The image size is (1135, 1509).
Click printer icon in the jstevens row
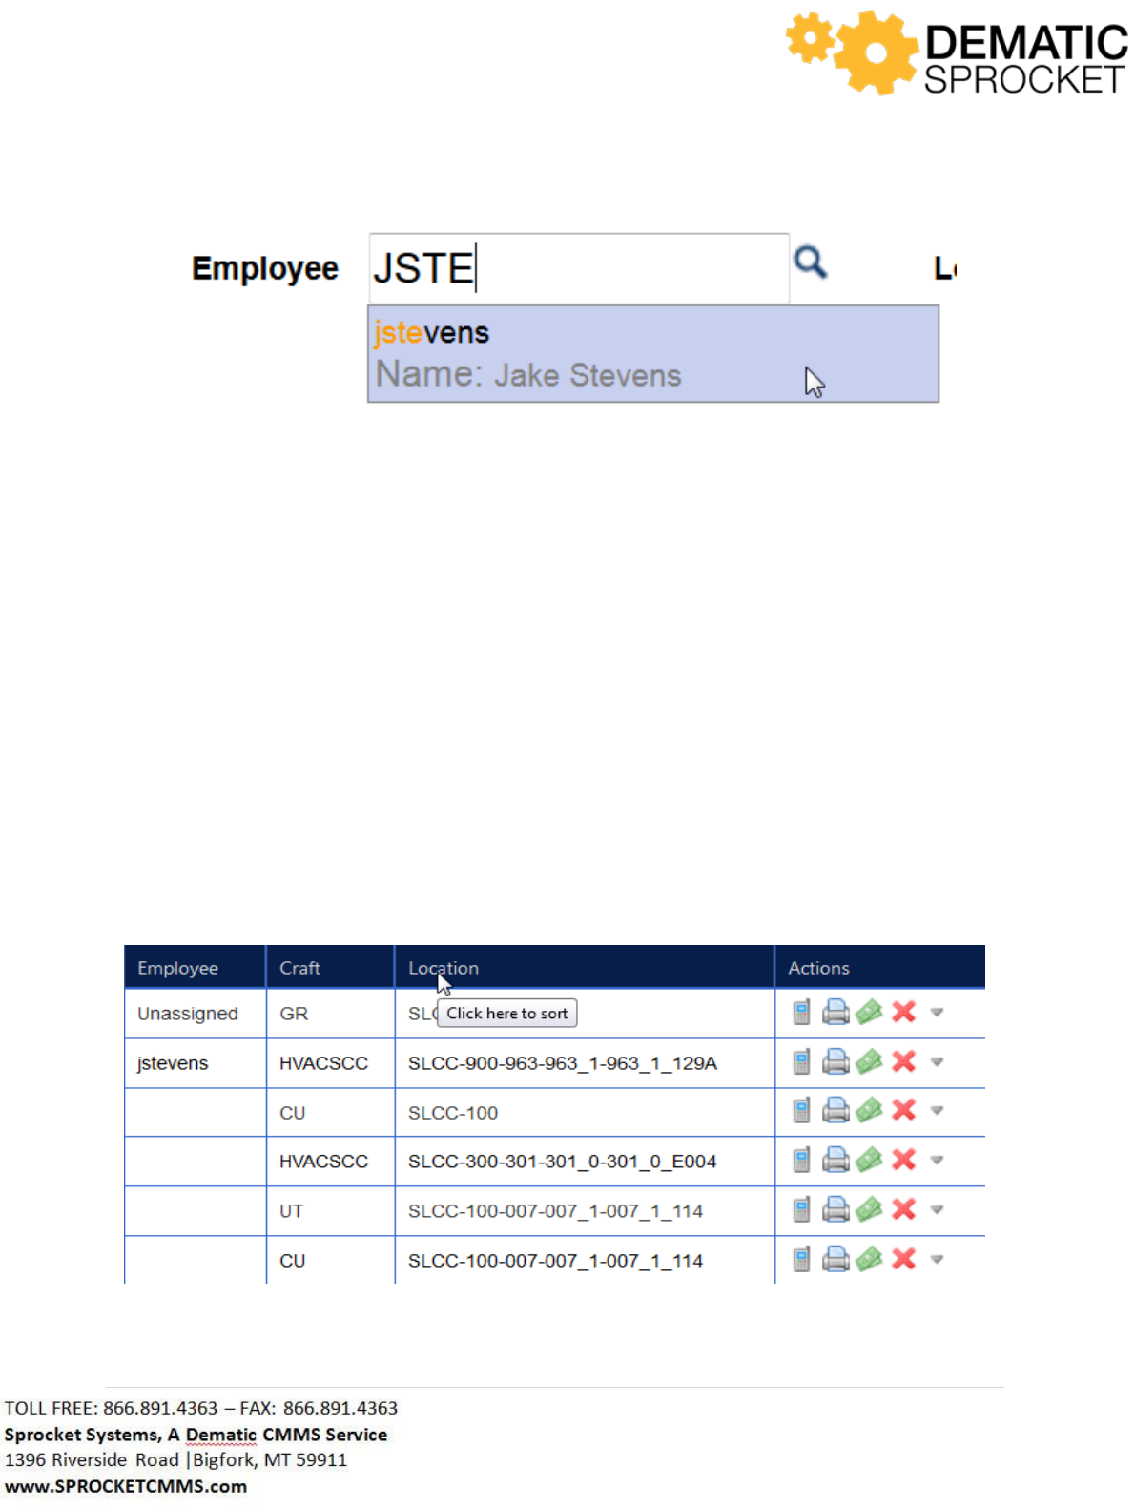coord(836,1061)
